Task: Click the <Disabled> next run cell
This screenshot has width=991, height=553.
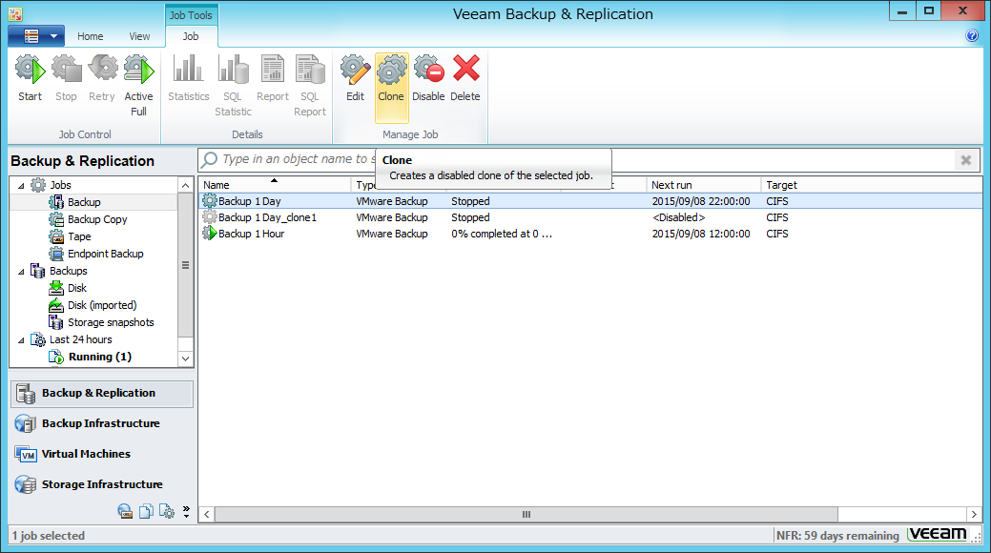Action: coord(679,217)
